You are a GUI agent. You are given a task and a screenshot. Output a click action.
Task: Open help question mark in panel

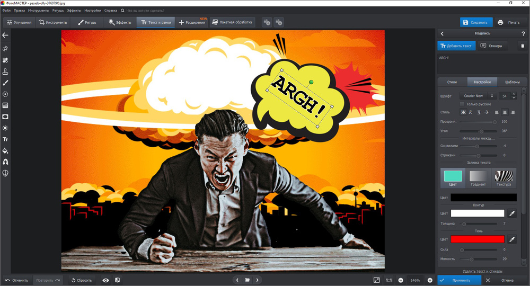coord(523,33)
